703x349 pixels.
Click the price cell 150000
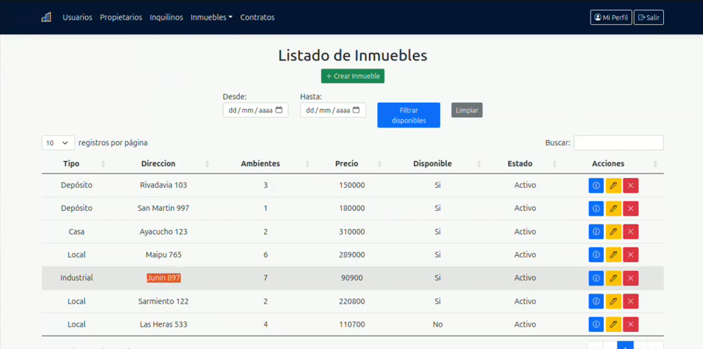(x=352, y=185)
